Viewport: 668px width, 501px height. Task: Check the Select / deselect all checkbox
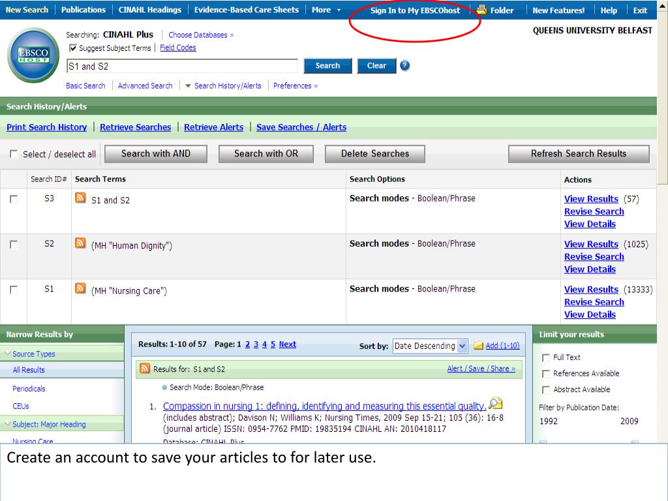14,154
